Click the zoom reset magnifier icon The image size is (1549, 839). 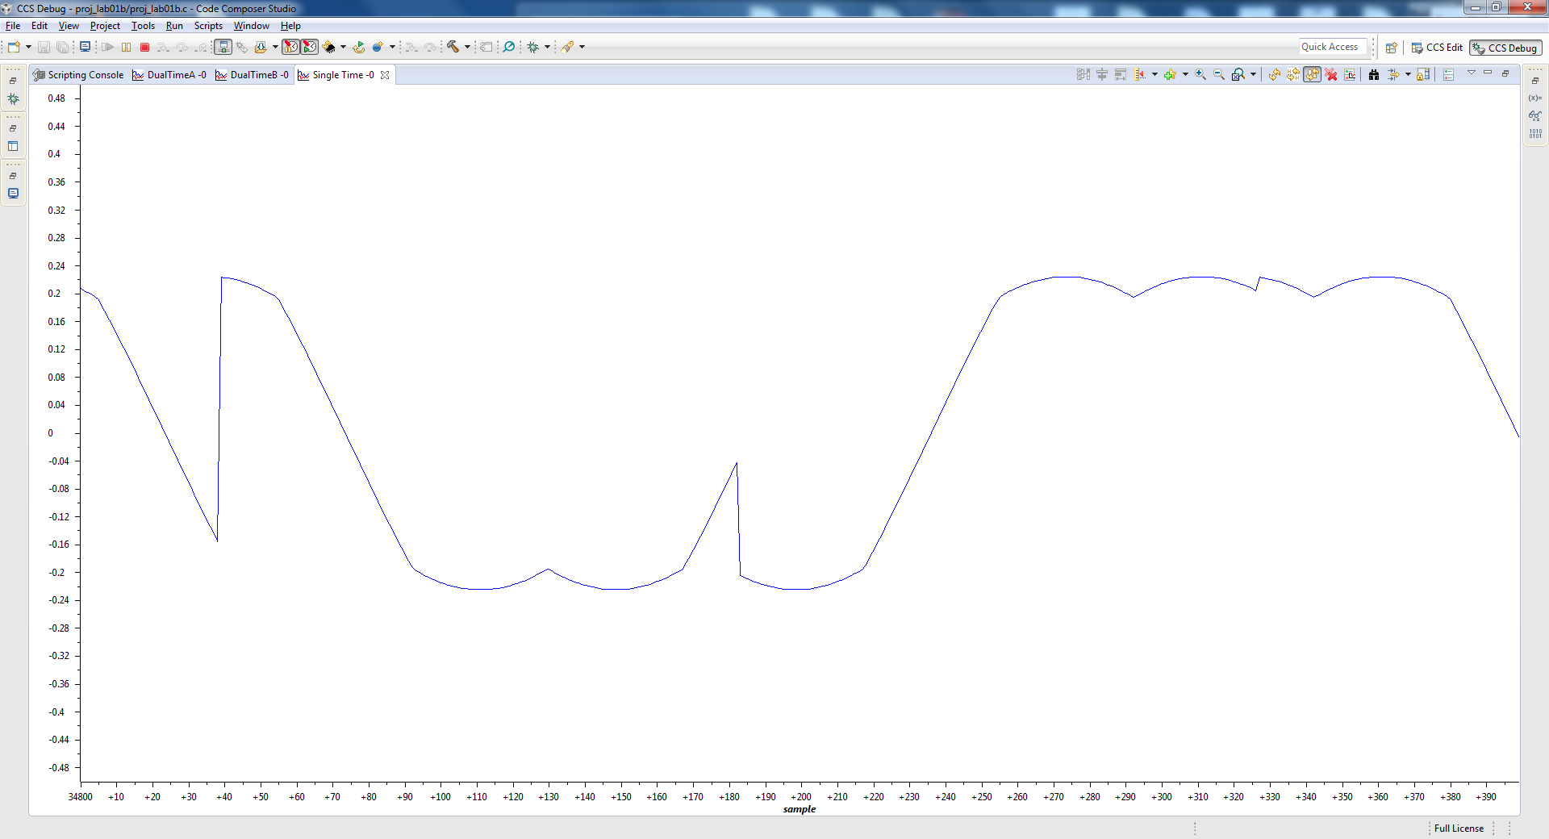(x=1238, y=74)
